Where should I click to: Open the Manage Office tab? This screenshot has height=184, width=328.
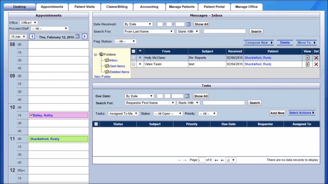click(x=247, y=7)
